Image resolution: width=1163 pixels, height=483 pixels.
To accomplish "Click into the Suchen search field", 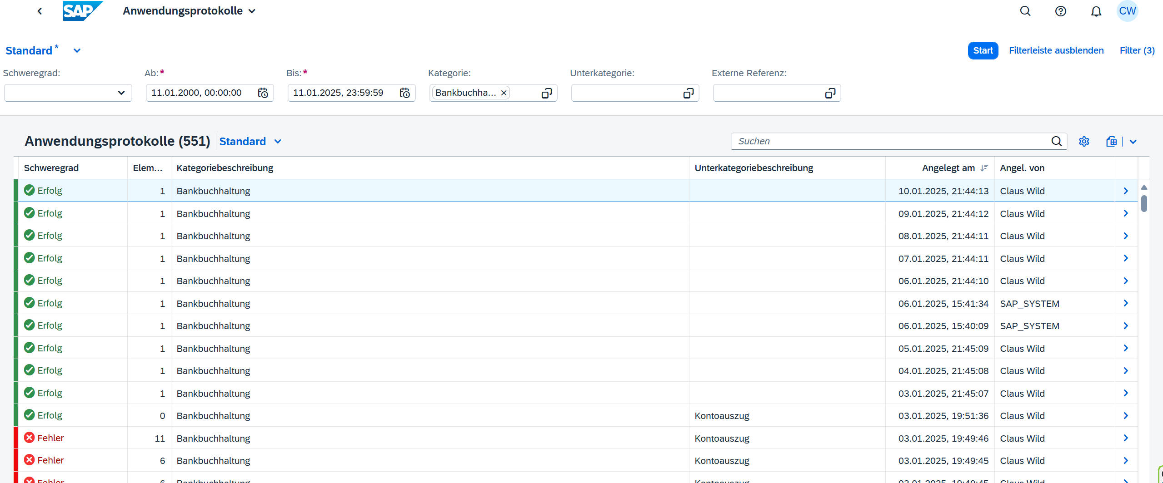I will pos(891,142).
